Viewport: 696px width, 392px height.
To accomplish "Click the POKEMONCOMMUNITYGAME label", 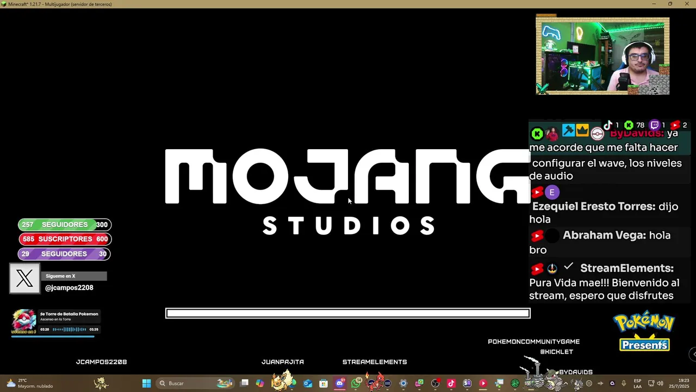I will click(x=534, y=341).
